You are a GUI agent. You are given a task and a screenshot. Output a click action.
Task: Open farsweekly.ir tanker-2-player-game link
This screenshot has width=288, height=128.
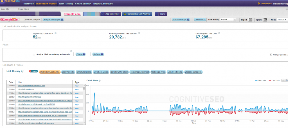coord(36,123)
